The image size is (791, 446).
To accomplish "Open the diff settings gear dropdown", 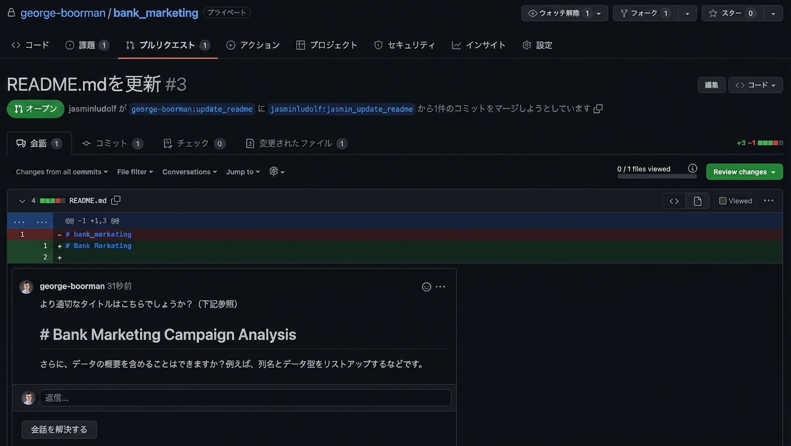I will tap(277, 172).
